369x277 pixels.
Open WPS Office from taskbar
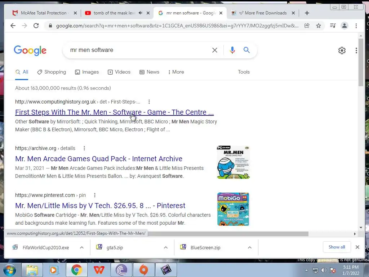tap(99, 270)
